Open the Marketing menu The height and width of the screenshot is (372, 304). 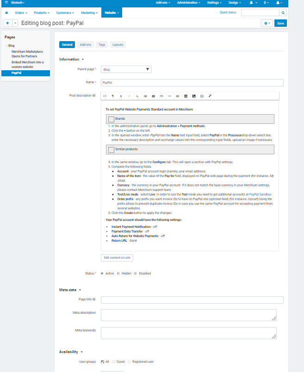click(89, 13)
